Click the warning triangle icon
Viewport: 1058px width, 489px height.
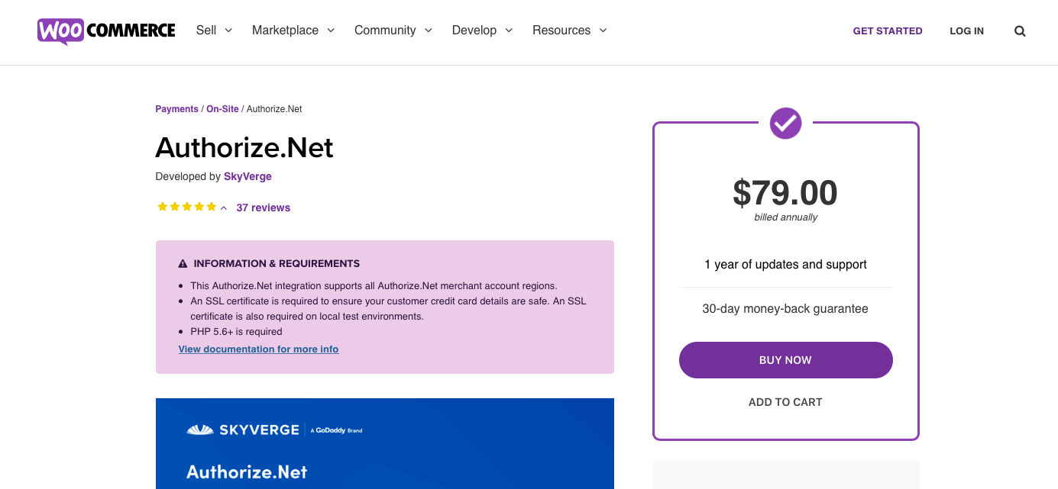[x=183, y=264]
